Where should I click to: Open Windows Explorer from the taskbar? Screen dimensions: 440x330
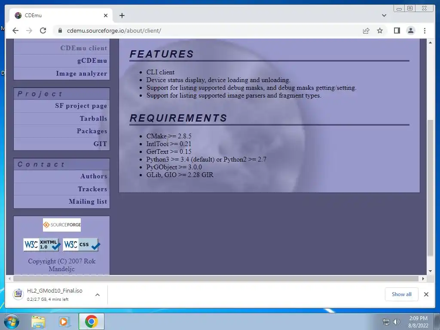click(38, 321)
